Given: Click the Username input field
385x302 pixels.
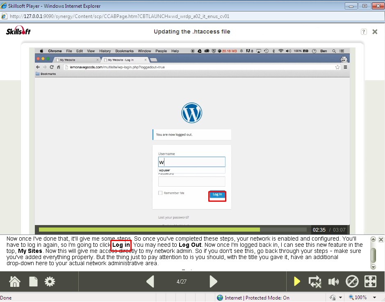Looking at the screenshot, I should (192, 162).
